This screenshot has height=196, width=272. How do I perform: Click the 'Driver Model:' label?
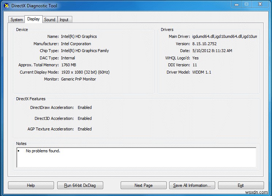178,72
